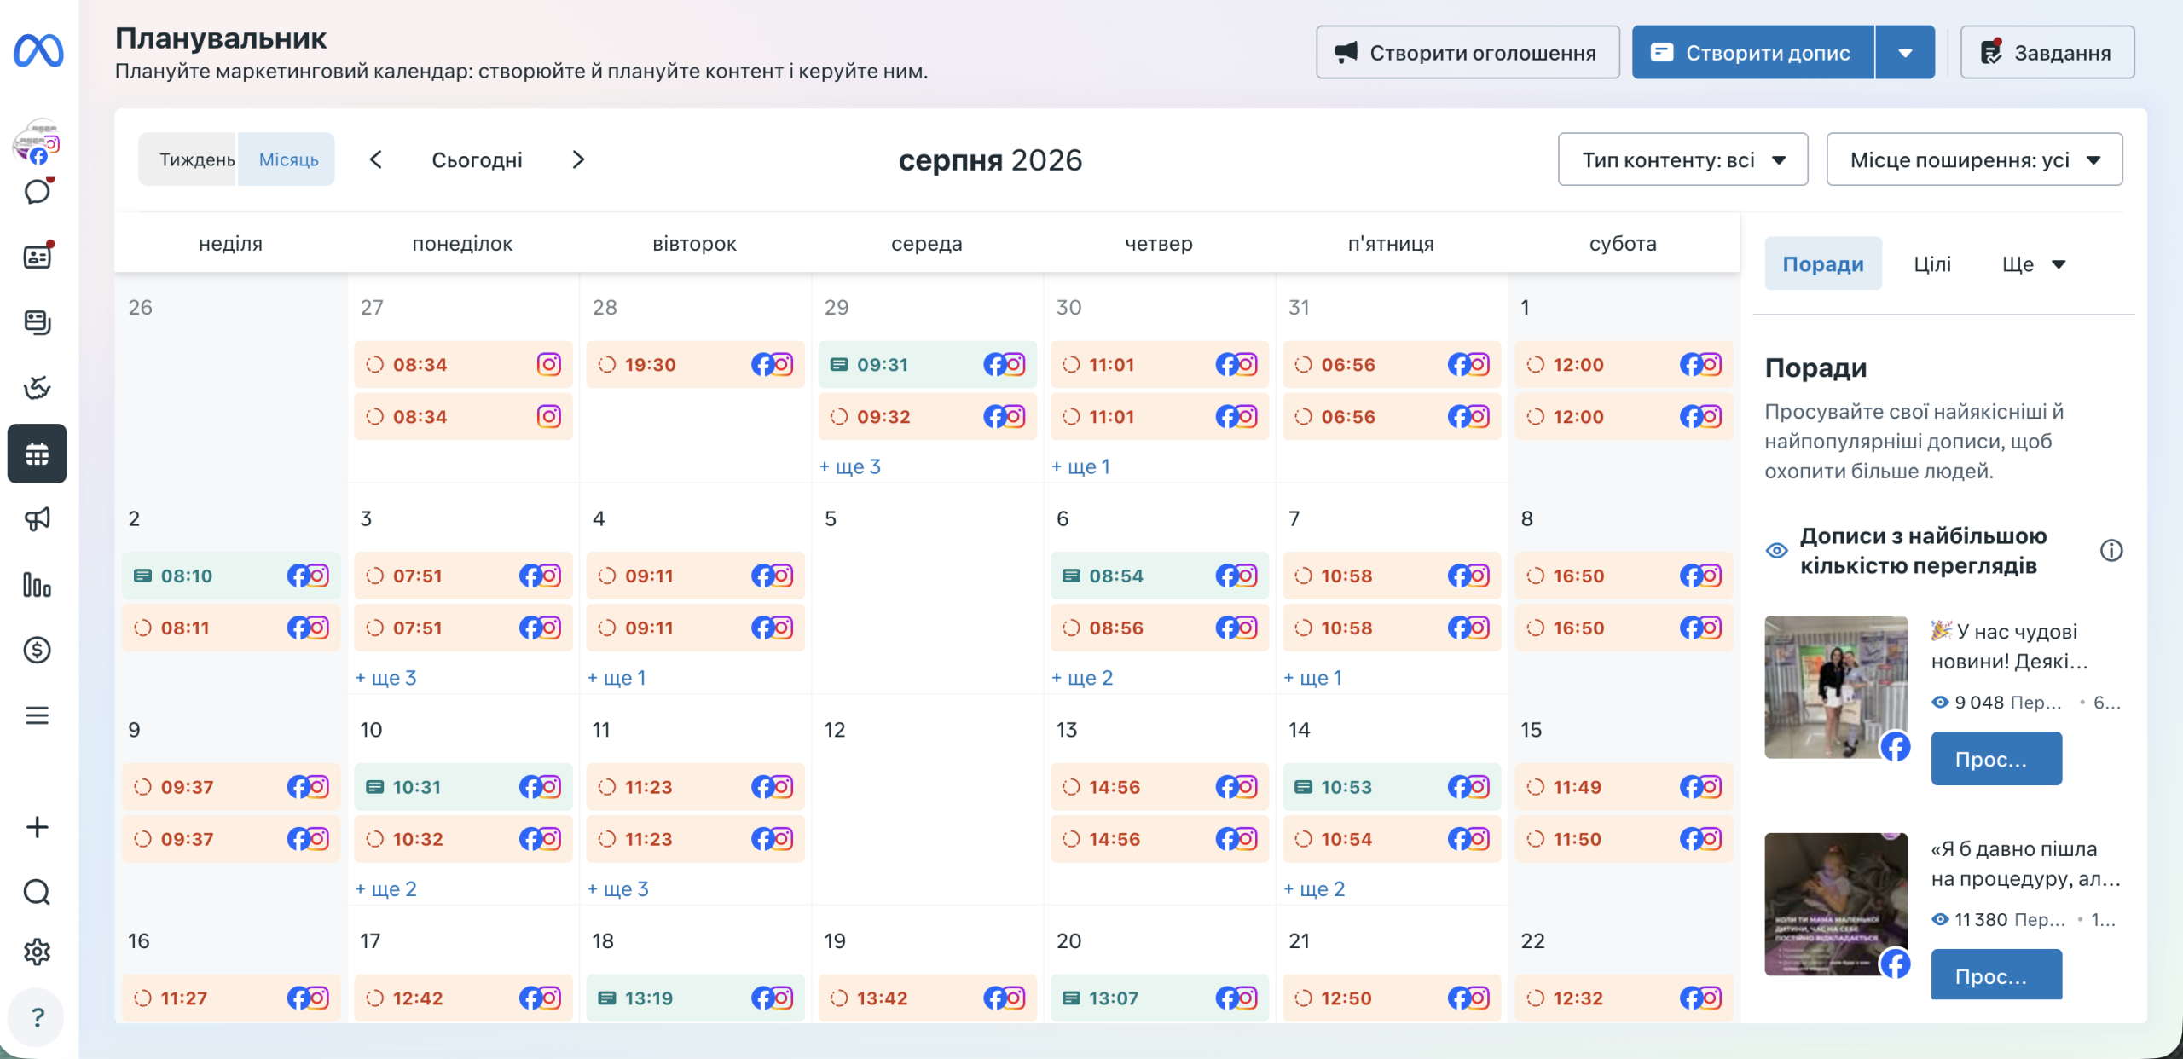Open the 13:07 post on day 20
The image size is (2183, 1059).
[1160, 998]
